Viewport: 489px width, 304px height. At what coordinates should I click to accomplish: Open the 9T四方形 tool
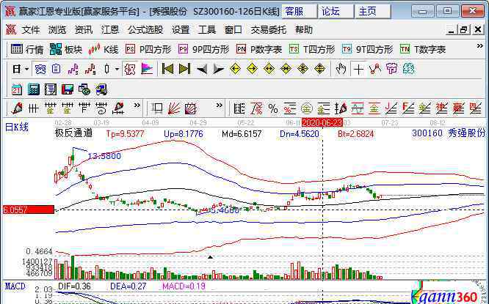click(x=367, y=49)
